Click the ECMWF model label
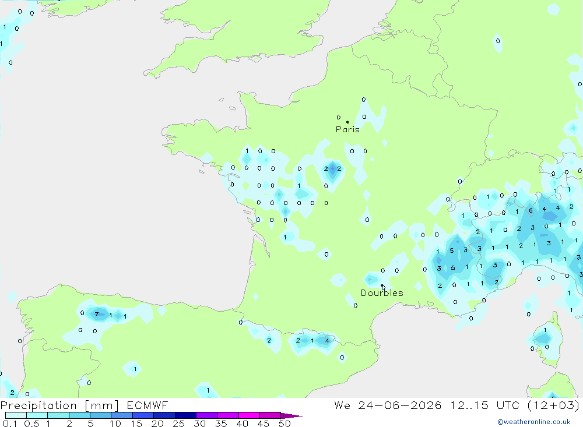 (x=147, y=405)
